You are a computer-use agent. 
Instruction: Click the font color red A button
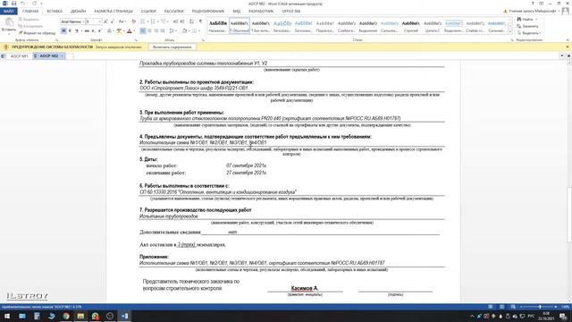pyautogui.click(x=129, y=31)
